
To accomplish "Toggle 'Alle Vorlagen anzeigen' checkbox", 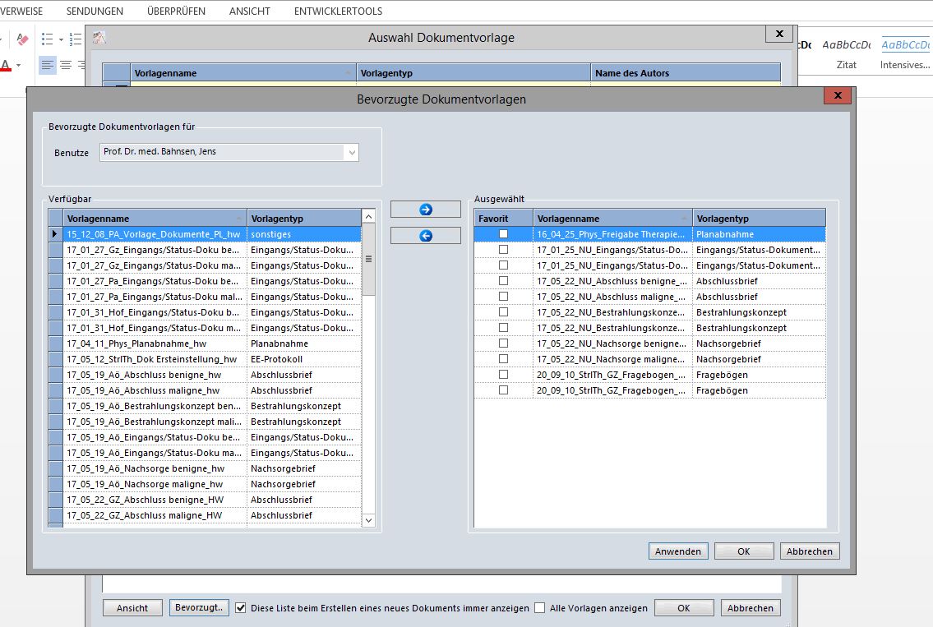I will pyautogui.click(x=540, y=608).
